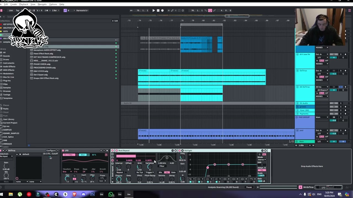Screen dimensions: 353x198
Task: Open the Navigate menu
Action: coord(42,4)
